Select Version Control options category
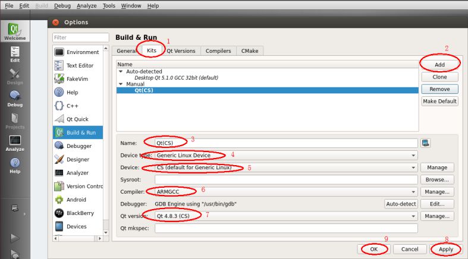Image resolution: width=468 pixels, height=259 pixels. coord(78,186)
